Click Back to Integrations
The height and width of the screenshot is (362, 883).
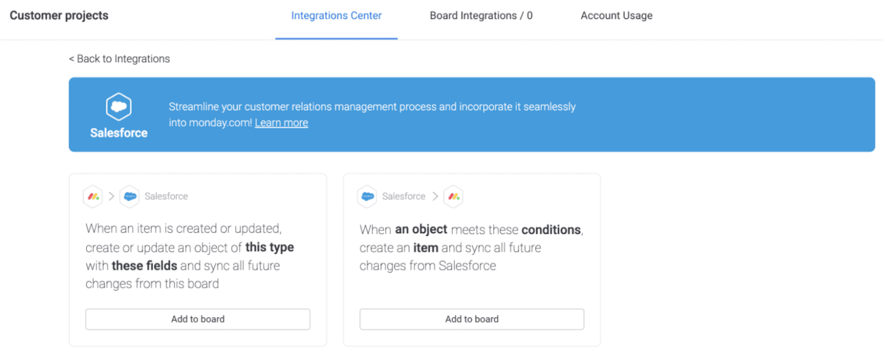click(119, 59)
